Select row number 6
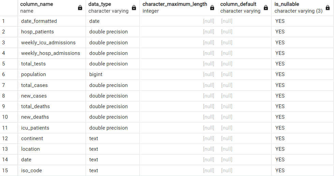The image size is (334, 176). [x=4, y=74]
